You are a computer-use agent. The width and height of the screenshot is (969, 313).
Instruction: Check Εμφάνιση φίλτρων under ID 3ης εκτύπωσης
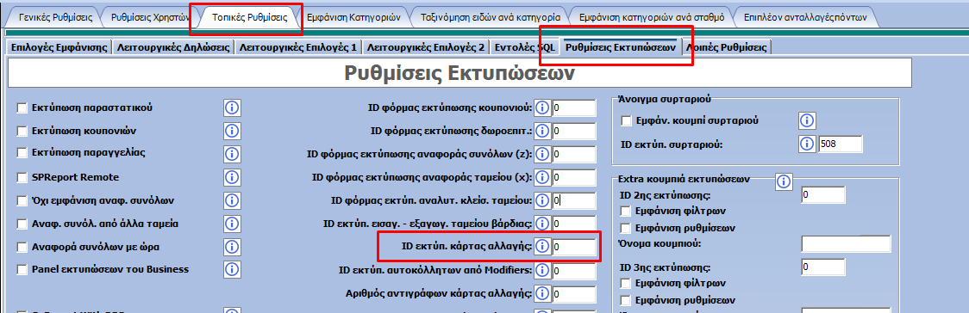[x=626, y=284]
